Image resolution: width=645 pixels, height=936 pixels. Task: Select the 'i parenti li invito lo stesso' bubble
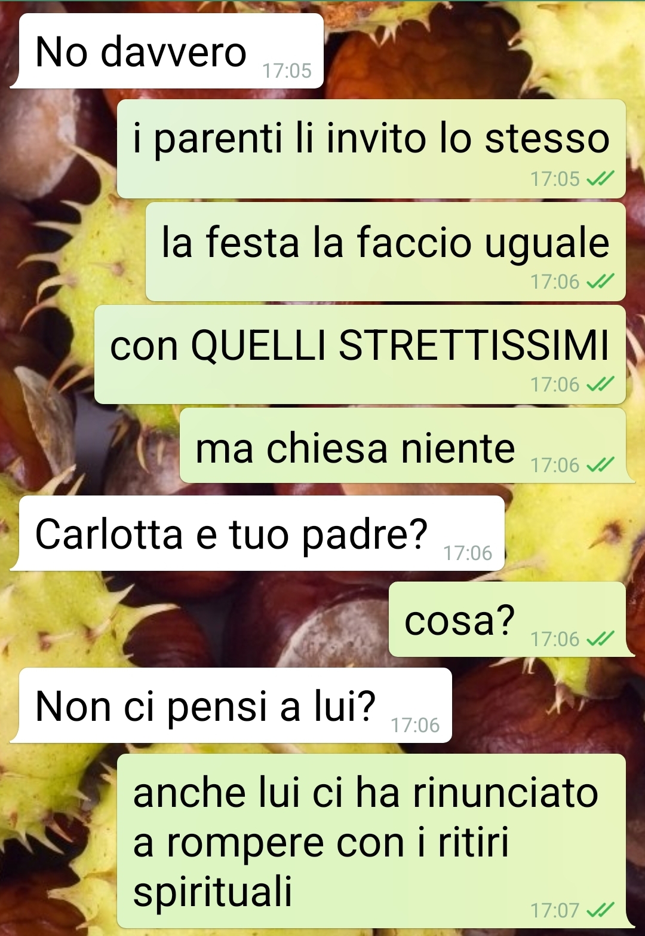[371, 149]
